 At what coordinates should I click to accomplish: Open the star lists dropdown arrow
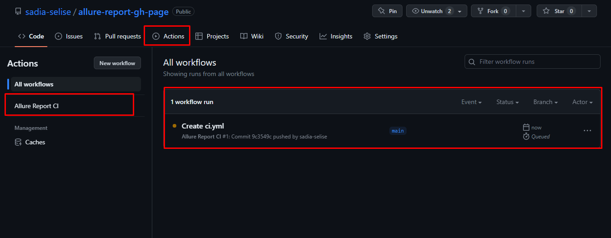[589, 11]
